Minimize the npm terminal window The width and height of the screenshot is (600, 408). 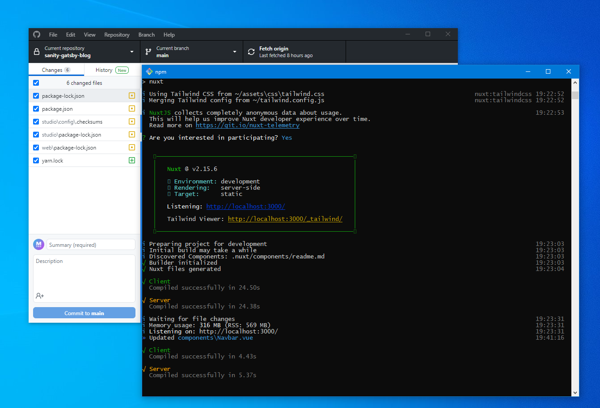[x=528, y=71]
